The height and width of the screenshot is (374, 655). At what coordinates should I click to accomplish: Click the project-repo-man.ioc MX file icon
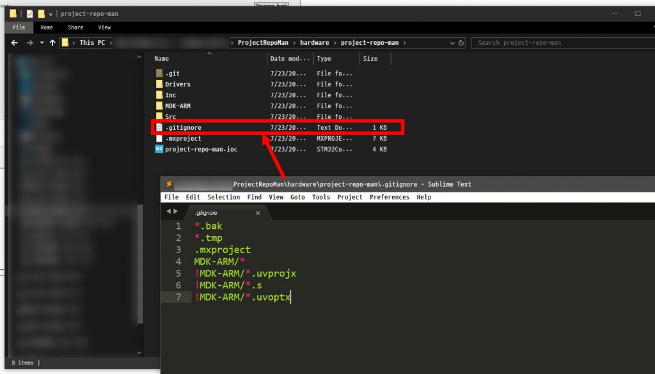click(159, 149)
